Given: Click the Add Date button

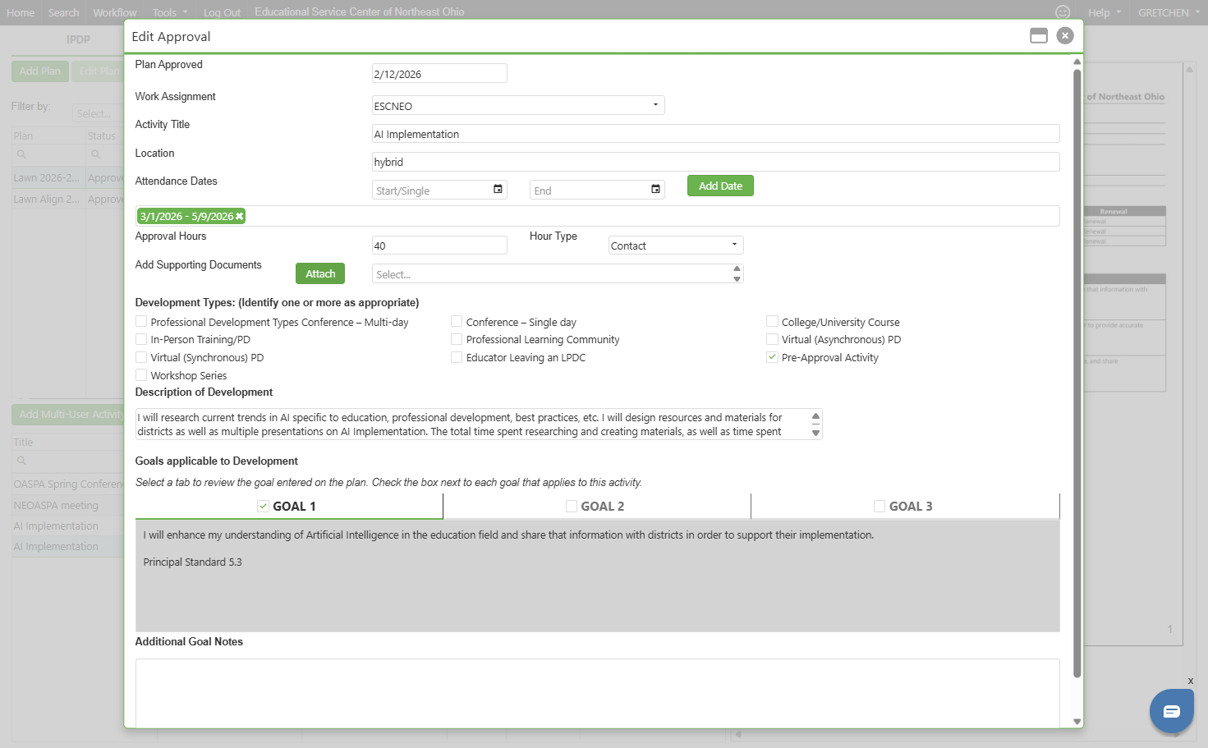Looking at the screenshot, I should coord(720,186).
